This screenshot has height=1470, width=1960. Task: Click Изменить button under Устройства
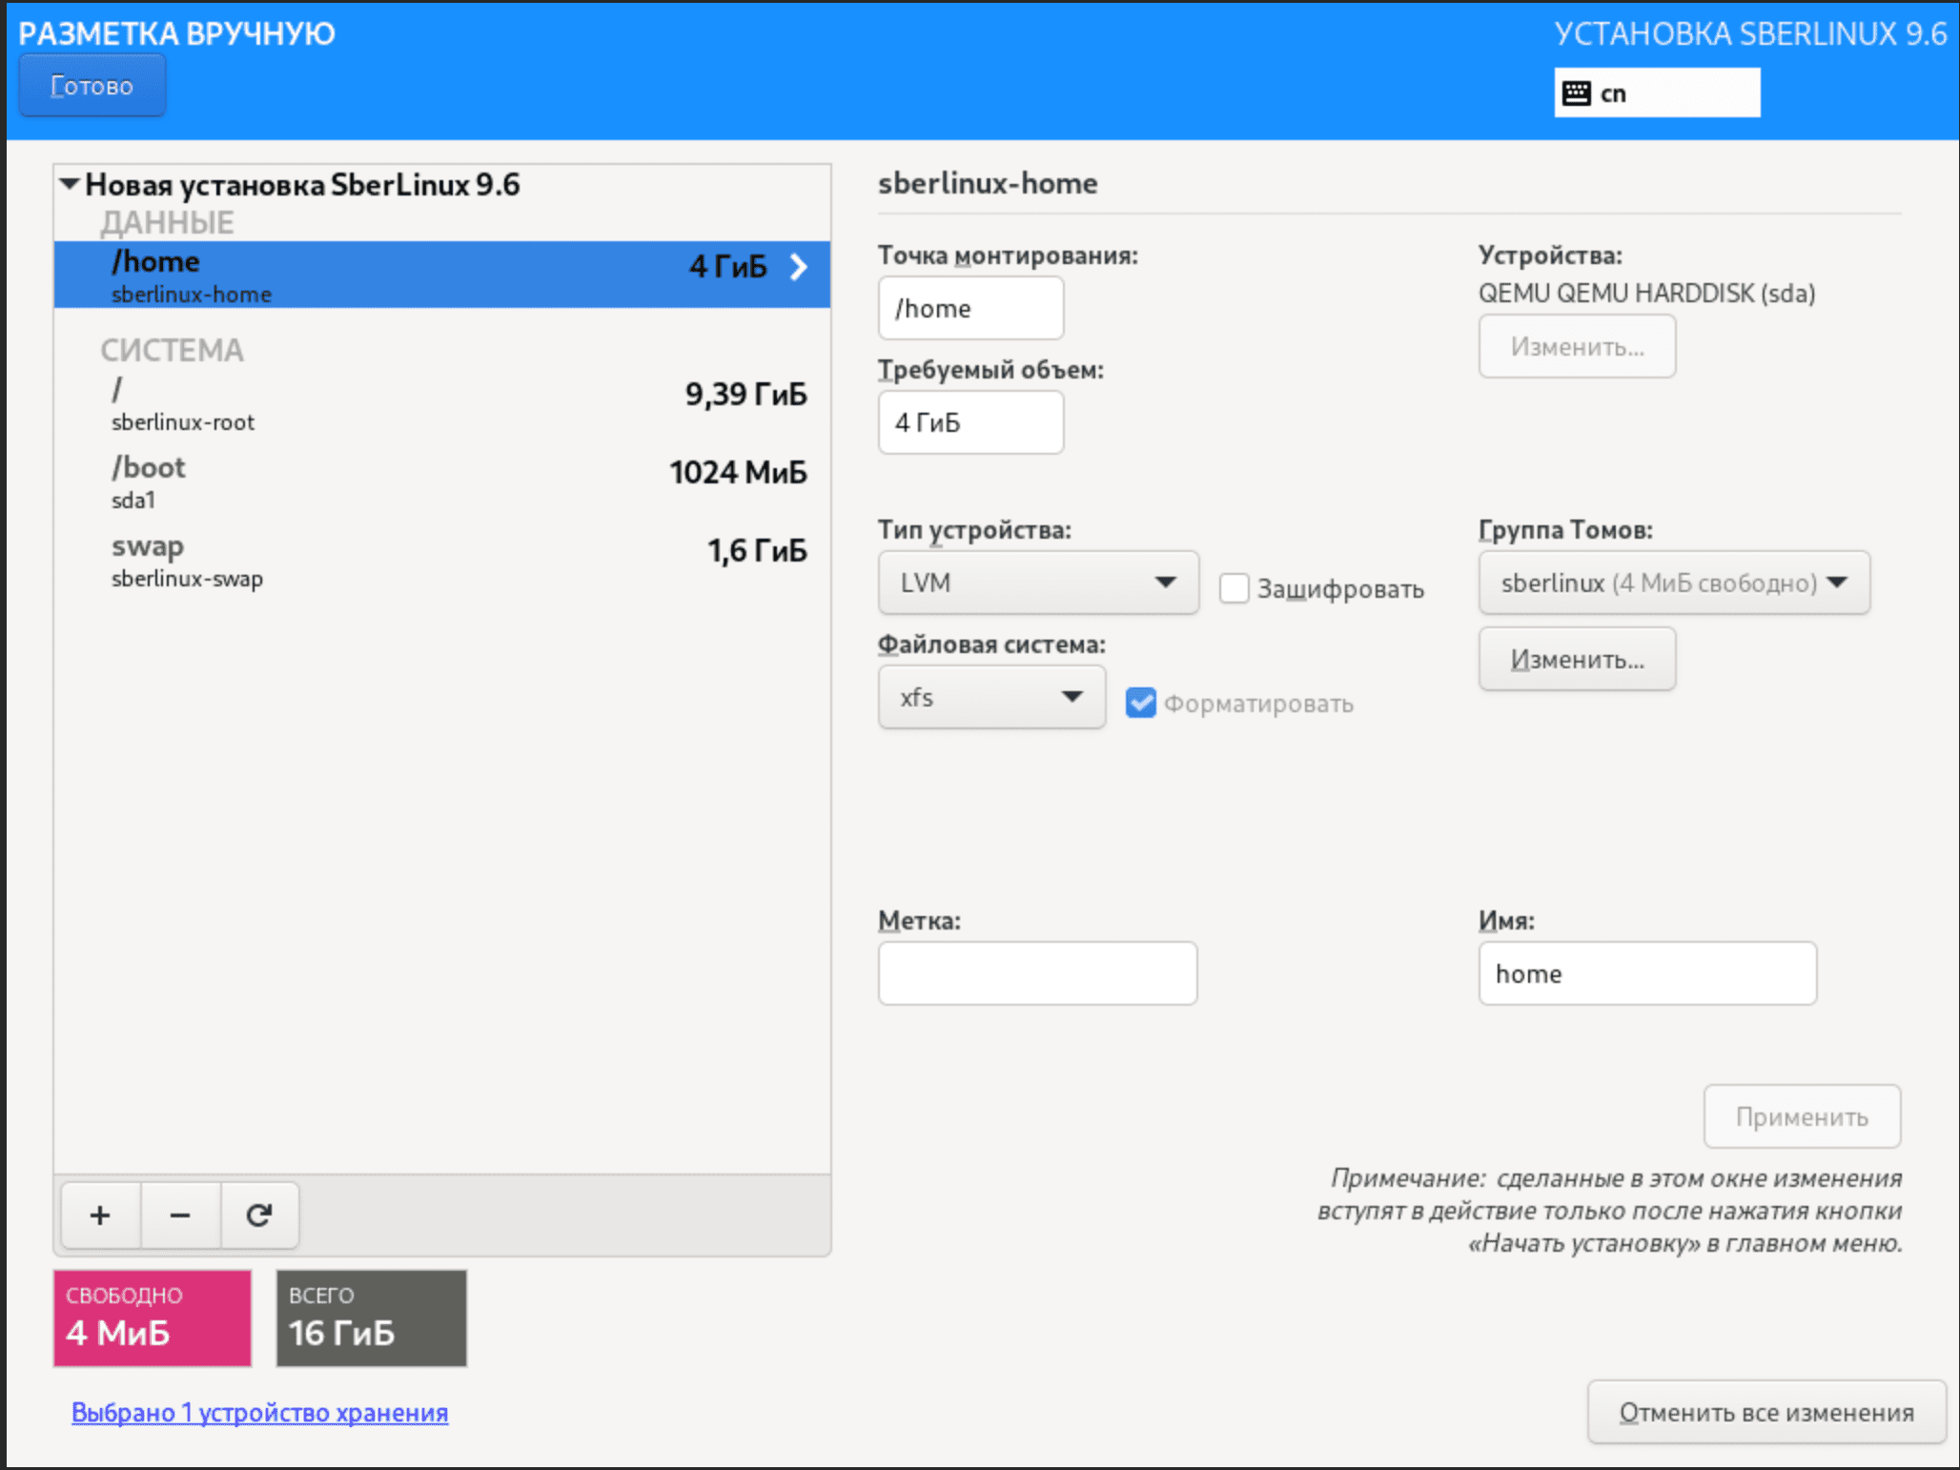pyautogui.click(x=1577, y=346)
